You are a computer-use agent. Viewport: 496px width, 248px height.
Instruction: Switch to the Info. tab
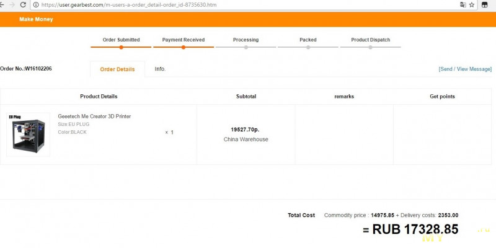point(160,69)
